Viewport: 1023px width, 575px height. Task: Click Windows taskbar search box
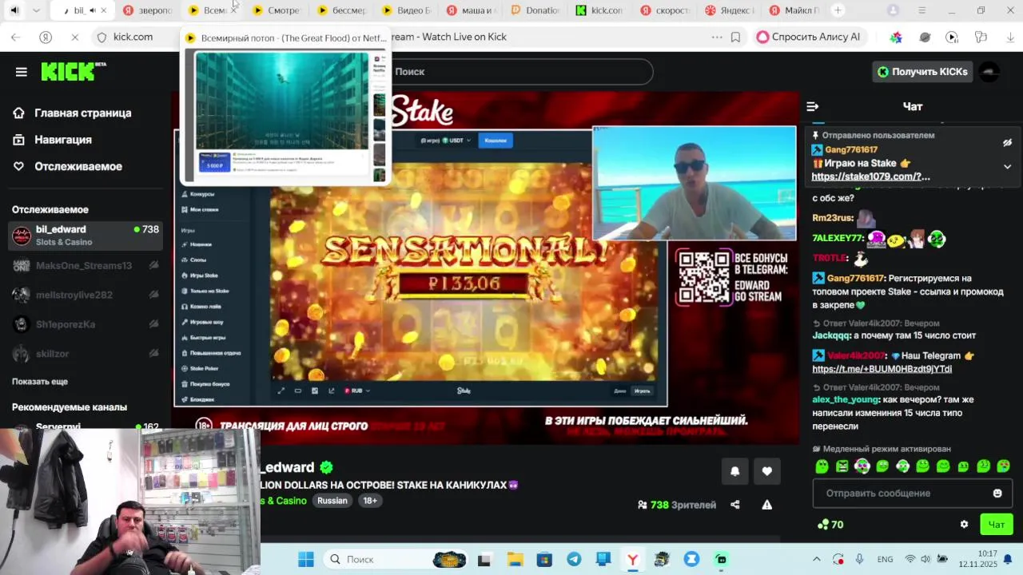pyautogui.click(x=397, y=560)
